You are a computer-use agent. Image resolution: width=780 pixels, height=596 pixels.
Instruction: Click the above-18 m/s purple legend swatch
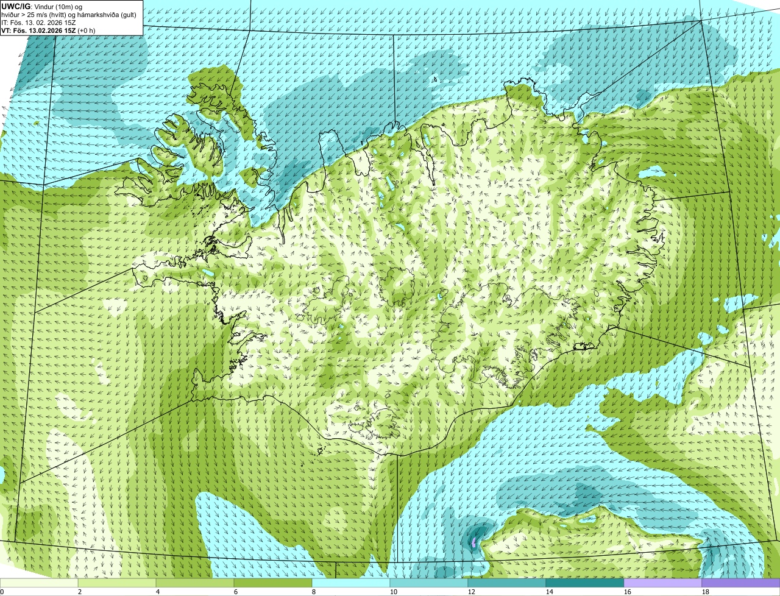tap(741, 583)
